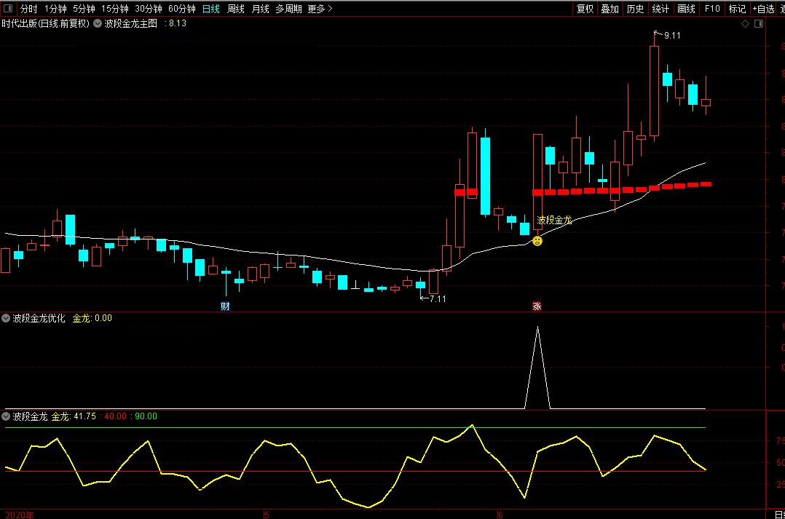Click the 金龙: 0.00 value

pyautogui.click(x=92, y=318)
